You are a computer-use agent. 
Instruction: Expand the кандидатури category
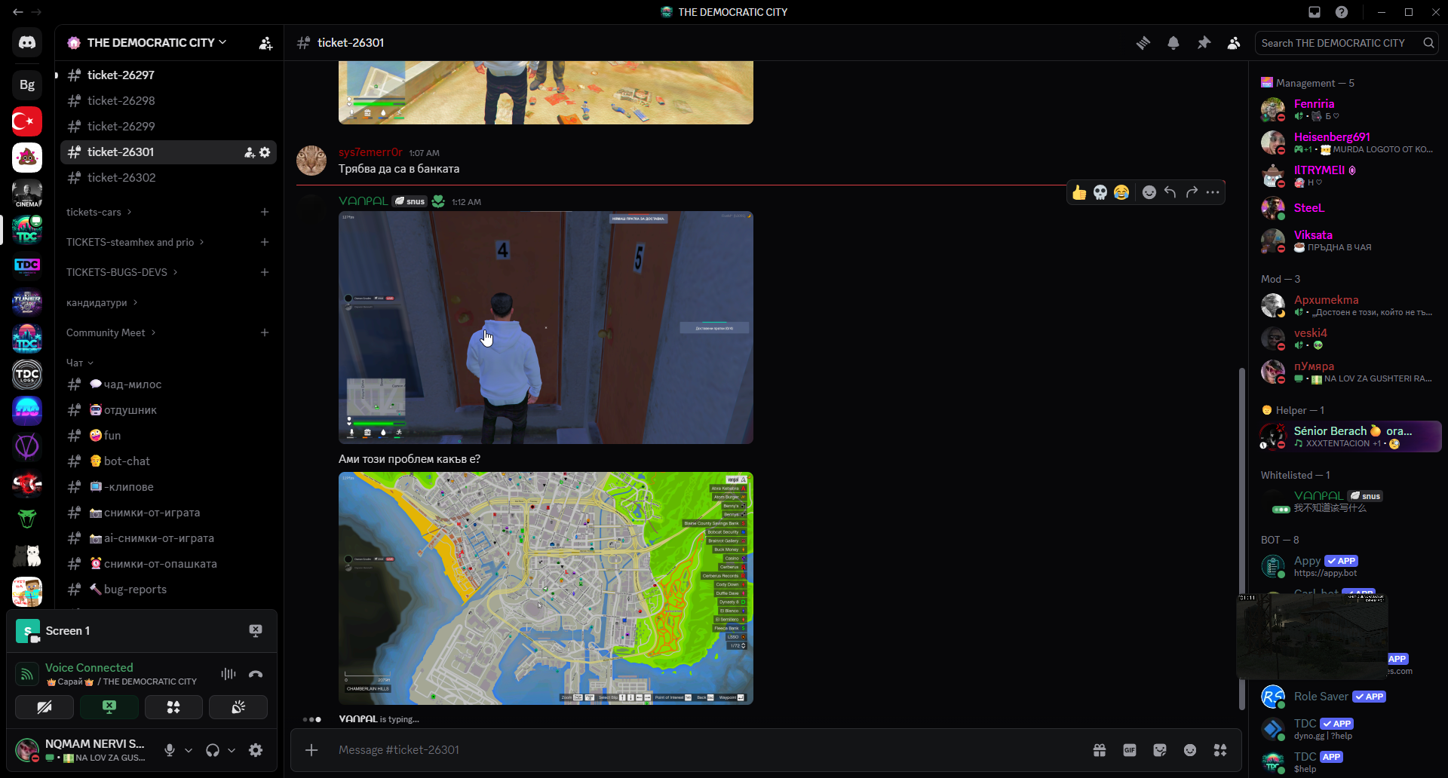click(102, 303)
